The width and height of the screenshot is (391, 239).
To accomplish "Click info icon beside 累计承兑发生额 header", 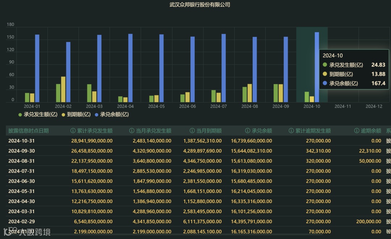I will point(73,131).
